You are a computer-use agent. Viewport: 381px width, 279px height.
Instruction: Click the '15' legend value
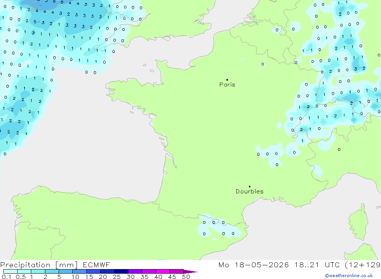(89, 277)
